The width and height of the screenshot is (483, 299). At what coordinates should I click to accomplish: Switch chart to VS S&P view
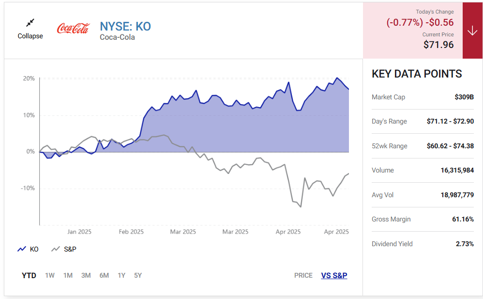pyautogui.click(x=334, y=276)
